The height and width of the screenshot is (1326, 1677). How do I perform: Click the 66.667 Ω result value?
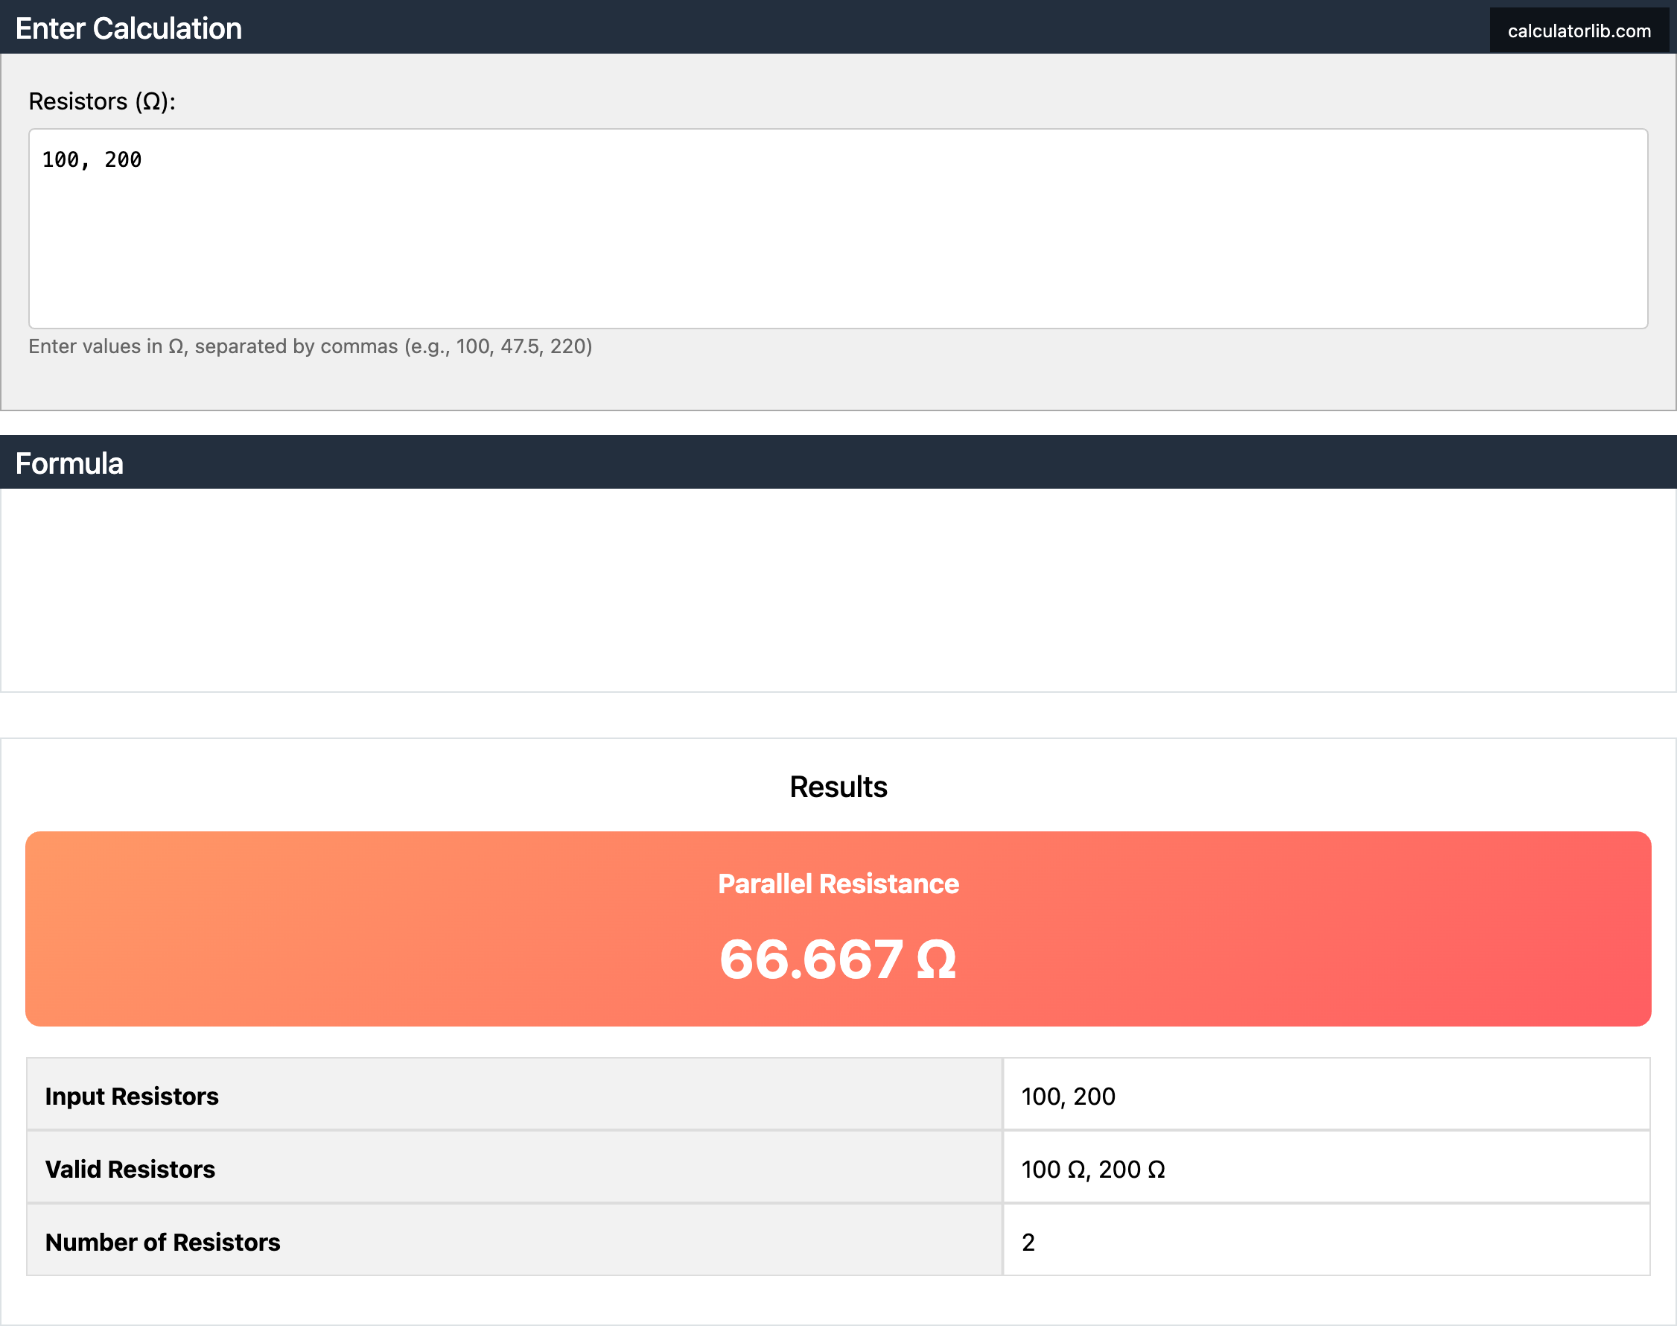[811, 959]
